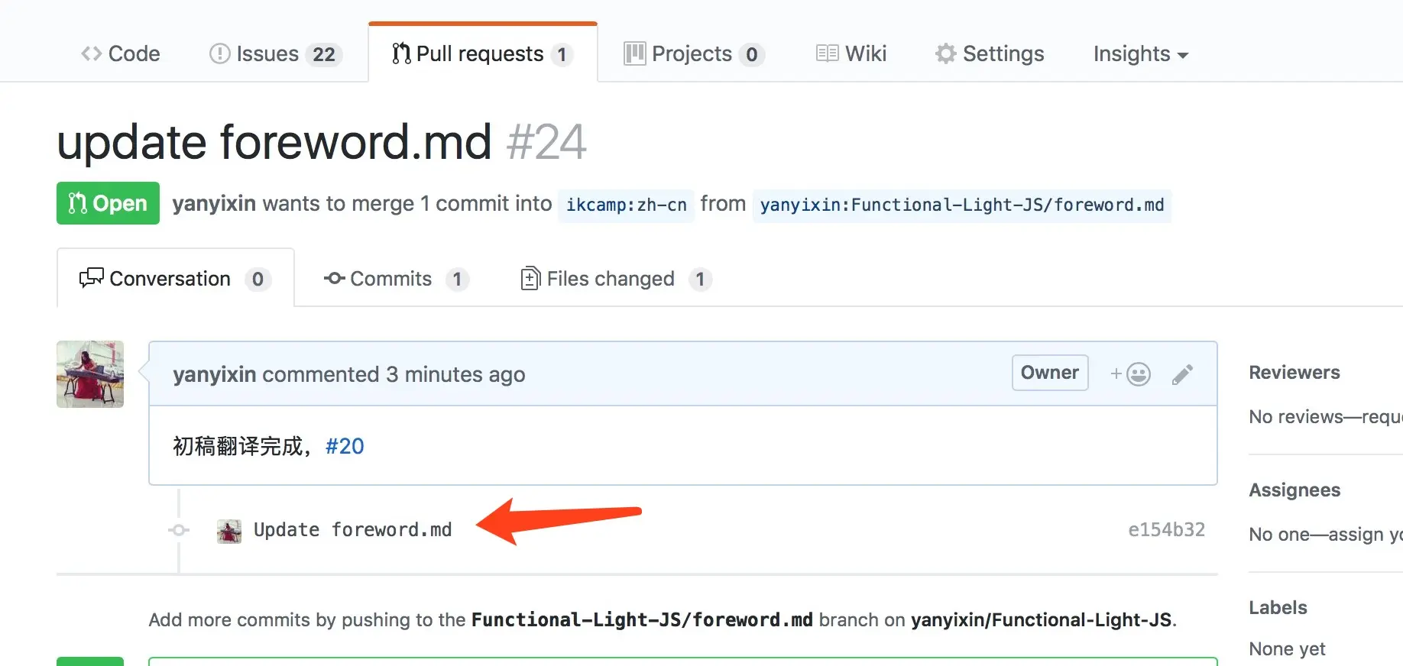1403x666 pixels.
Task: Click the Files changed diff icon
Action: [530, 279]
